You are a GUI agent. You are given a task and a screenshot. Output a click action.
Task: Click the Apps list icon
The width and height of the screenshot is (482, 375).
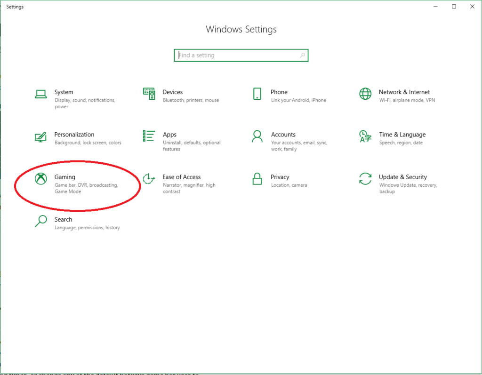pos(149,136)
